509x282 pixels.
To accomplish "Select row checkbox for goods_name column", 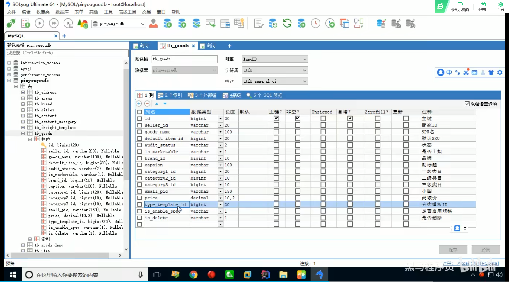I will (140, 132).
